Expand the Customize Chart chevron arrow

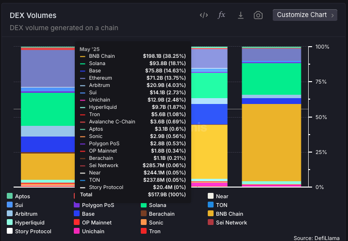click(332, 16)
